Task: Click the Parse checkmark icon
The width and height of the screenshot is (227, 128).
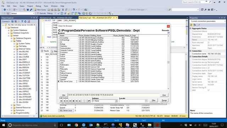Action: click(59, 14)
